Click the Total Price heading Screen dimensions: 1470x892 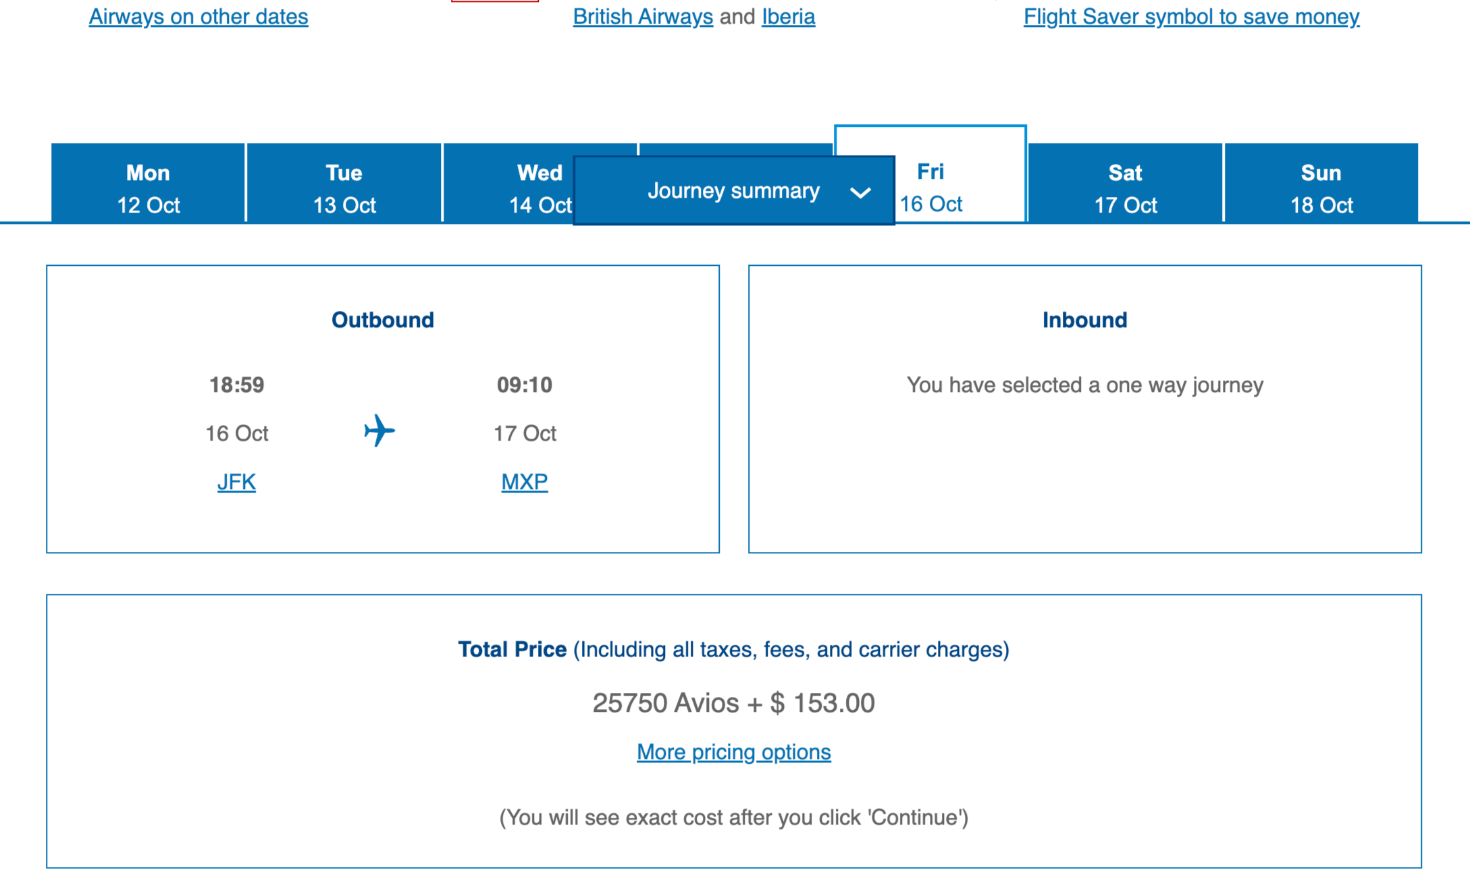tap(512, 649)
